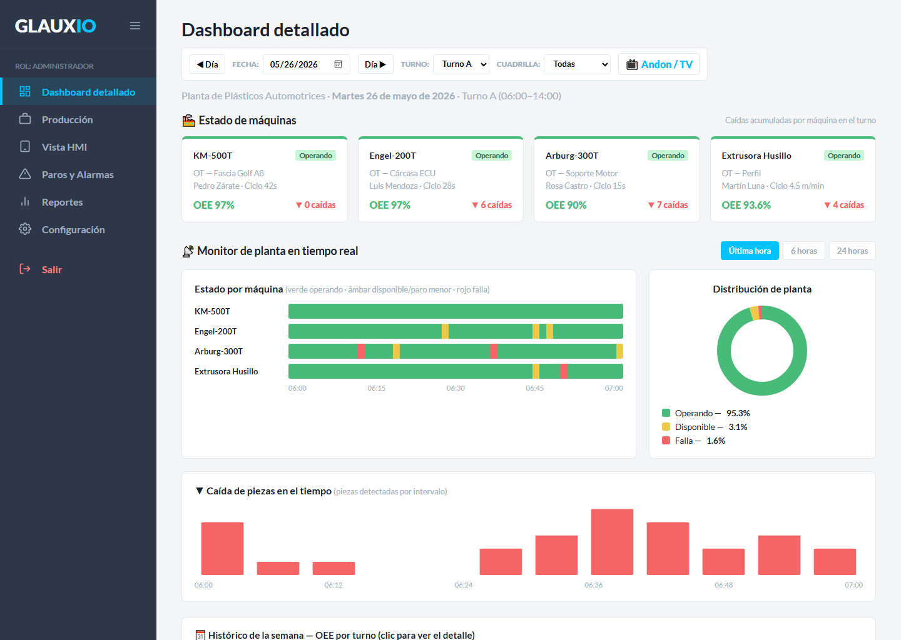Screen dimensions: 901x640
Task: Open the Reportes page
Action: pyautogui.click(x=78, y=201)
